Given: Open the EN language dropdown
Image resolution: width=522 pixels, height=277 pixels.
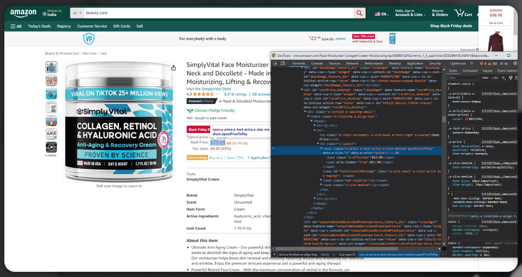Looking at the screenshot, I should (x=382, y=14).
